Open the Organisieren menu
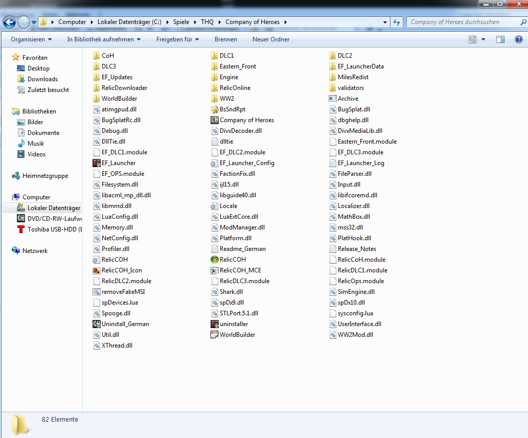The height and width of the screenshot is (438, 528). click(x=31, y=39)
